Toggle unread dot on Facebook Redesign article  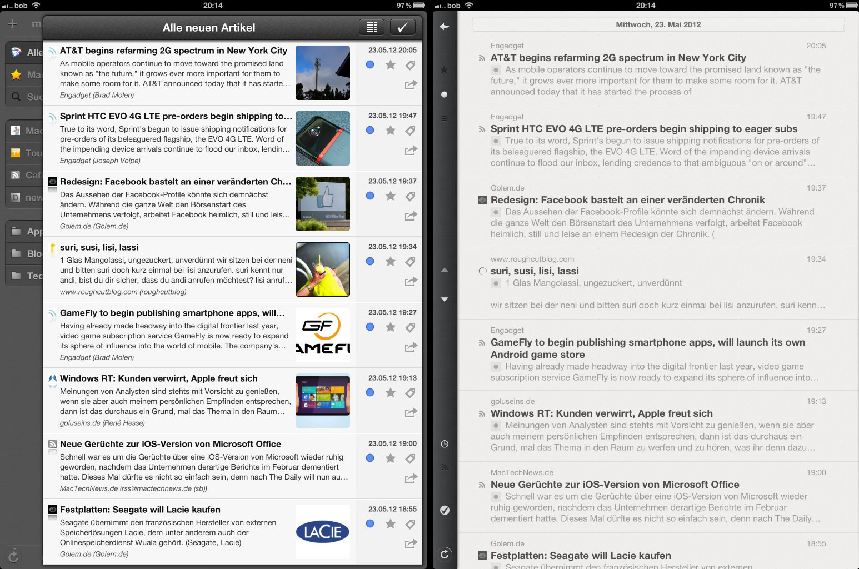point(370,196)
